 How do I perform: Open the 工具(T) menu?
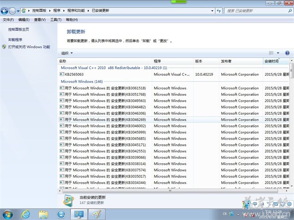tap(56, 20)
